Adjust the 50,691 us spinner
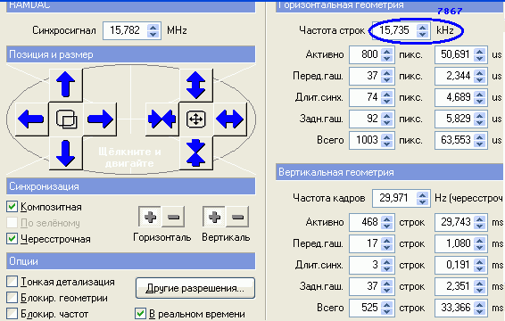505x321 pixels. coord(480,54)
